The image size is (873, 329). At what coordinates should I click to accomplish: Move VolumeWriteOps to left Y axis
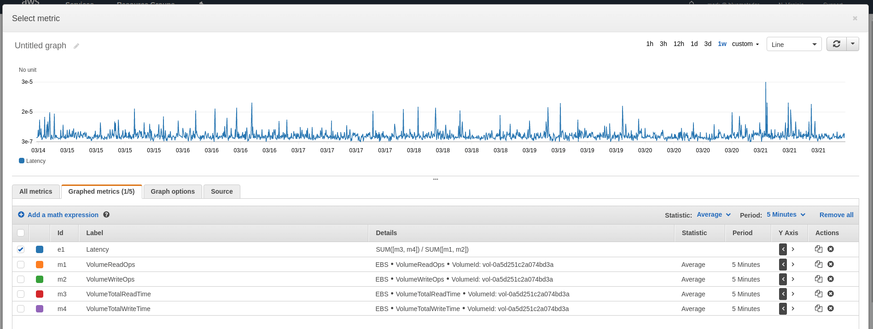[783, 279]
